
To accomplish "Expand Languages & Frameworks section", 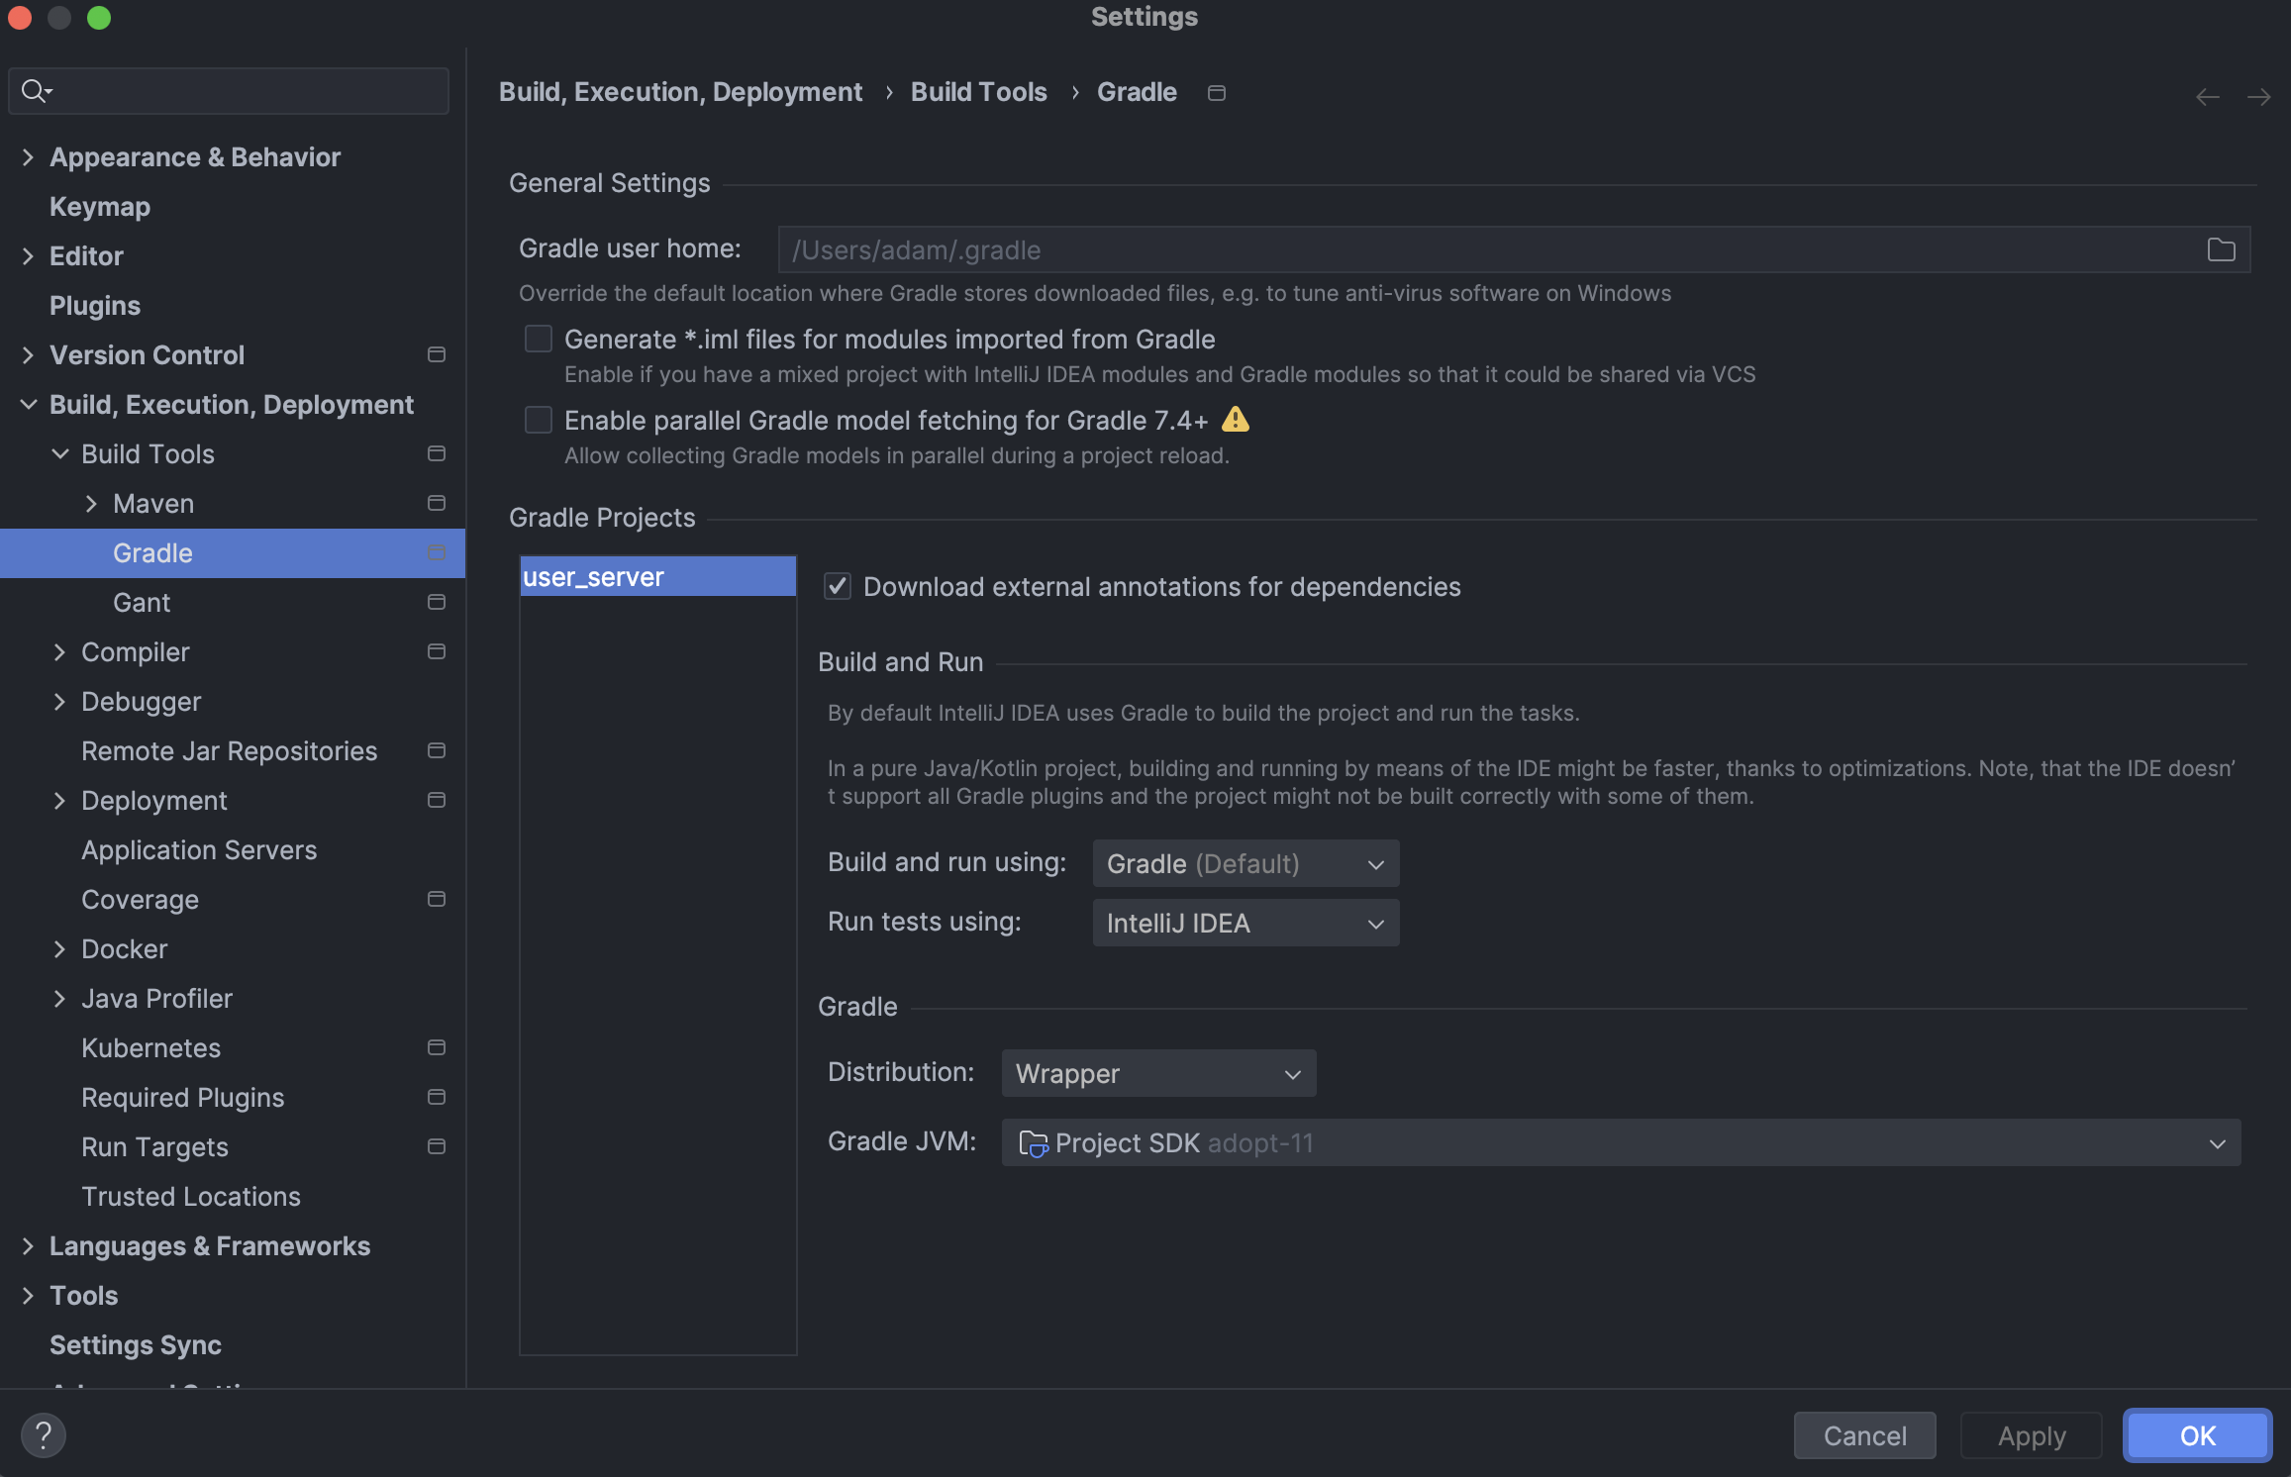I will point(28,1245).
